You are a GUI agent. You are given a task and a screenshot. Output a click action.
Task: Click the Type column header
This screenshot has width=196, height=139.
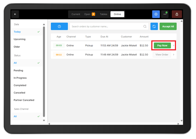(x=88, y=37)
